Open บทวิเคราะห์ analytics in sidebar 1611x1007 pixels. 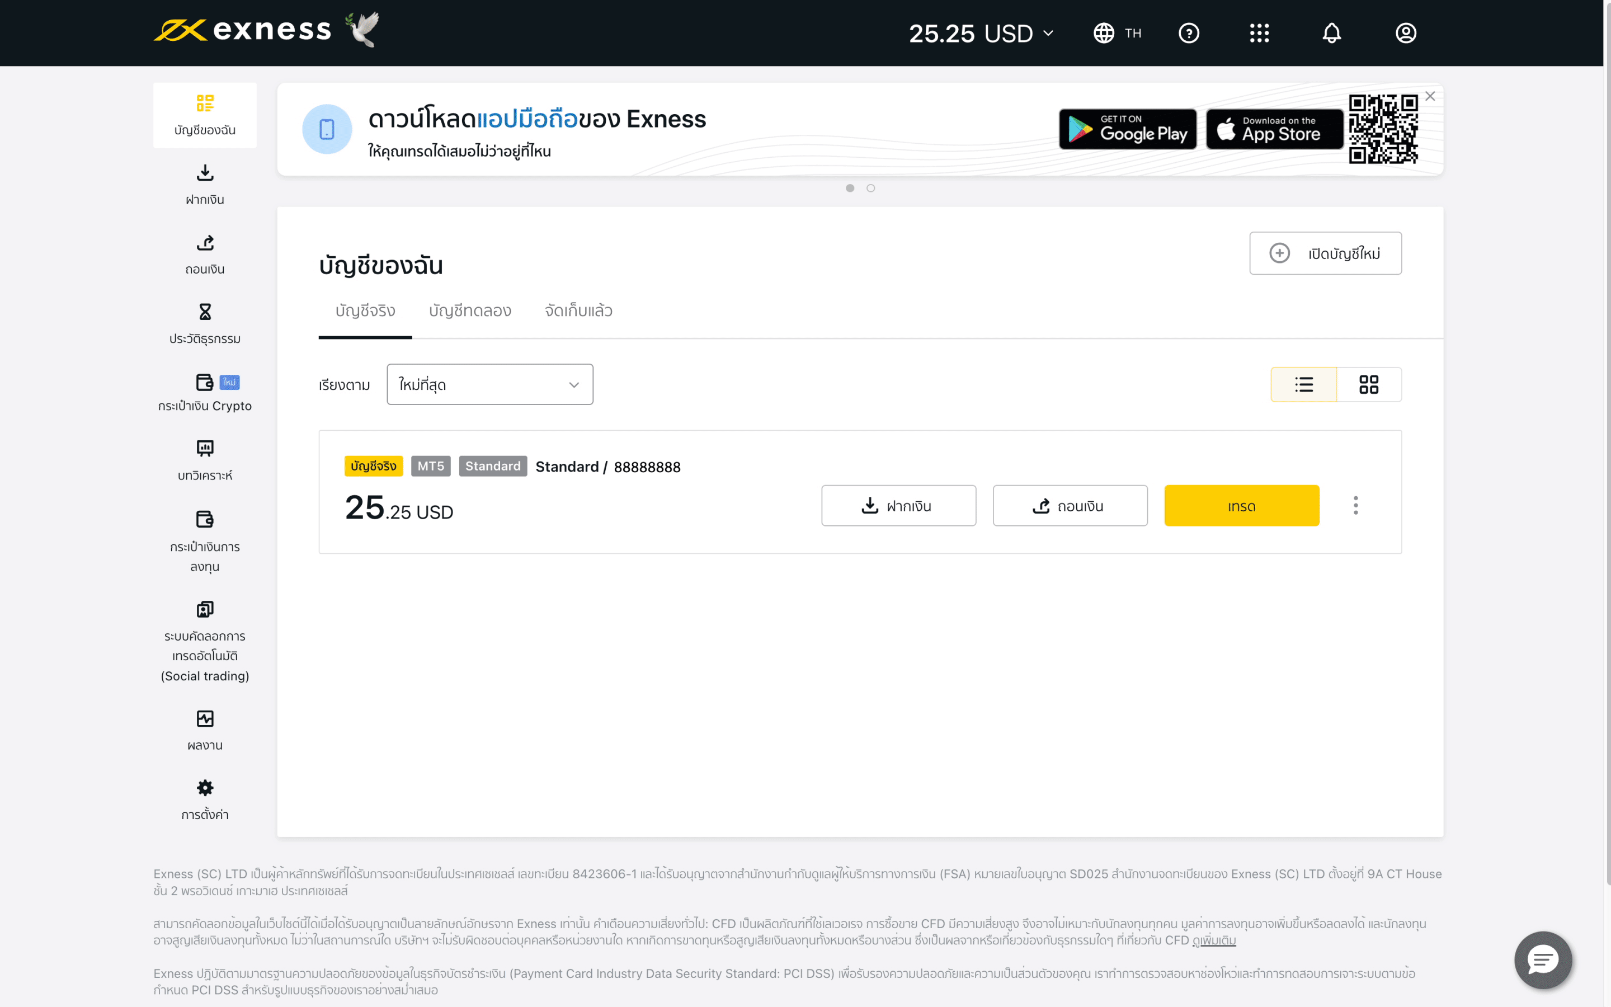[205, 461]
